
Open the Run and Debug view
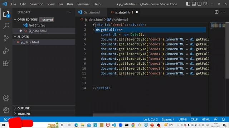[x=6, y=50]
